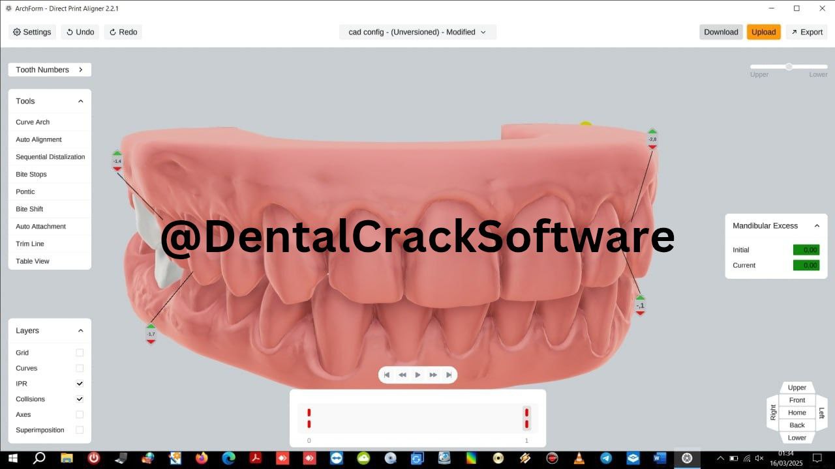Open Firefox from the taskbar
The image size is (835, 469).
(201, 458)
